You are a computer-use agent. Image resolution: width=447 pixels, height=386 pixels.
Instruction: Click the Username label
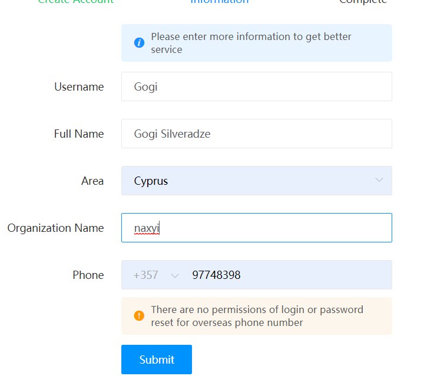[79, 87]
